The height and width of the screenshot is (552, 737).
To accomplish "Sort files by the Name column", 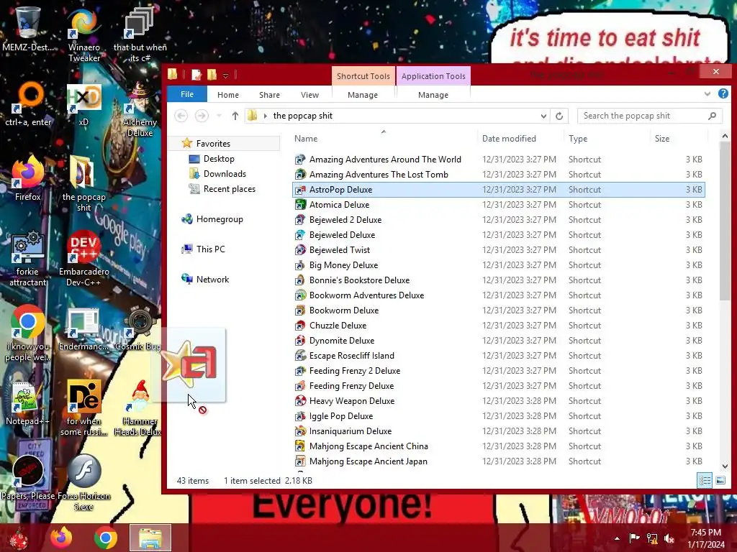I will (x=384, y=139).
